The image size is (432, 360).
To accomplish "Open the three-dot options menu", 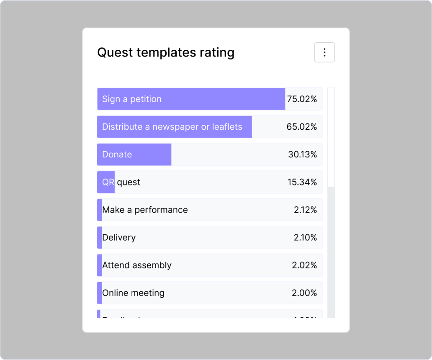I will [324, 52].
